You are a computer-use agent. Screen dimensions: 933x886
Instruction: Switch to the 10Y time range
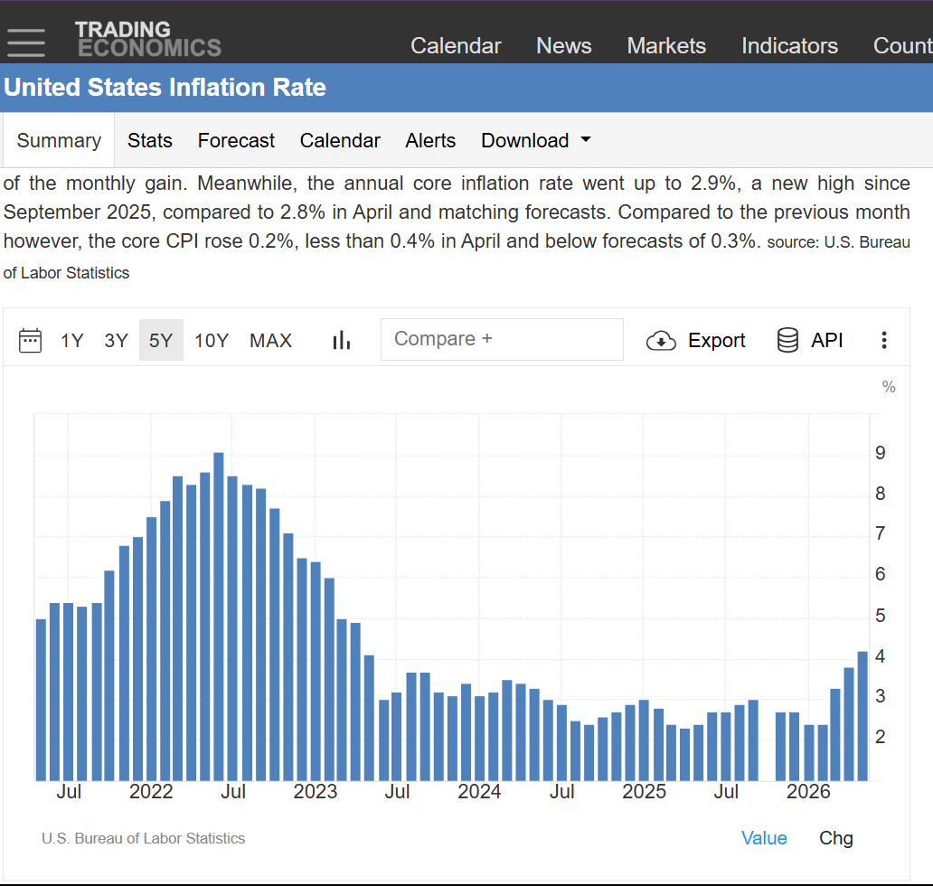click(212, 340)
